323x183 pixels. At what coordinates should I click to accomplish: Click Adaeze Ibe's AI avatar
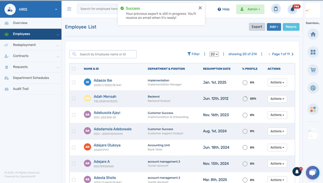click(87, 82)
